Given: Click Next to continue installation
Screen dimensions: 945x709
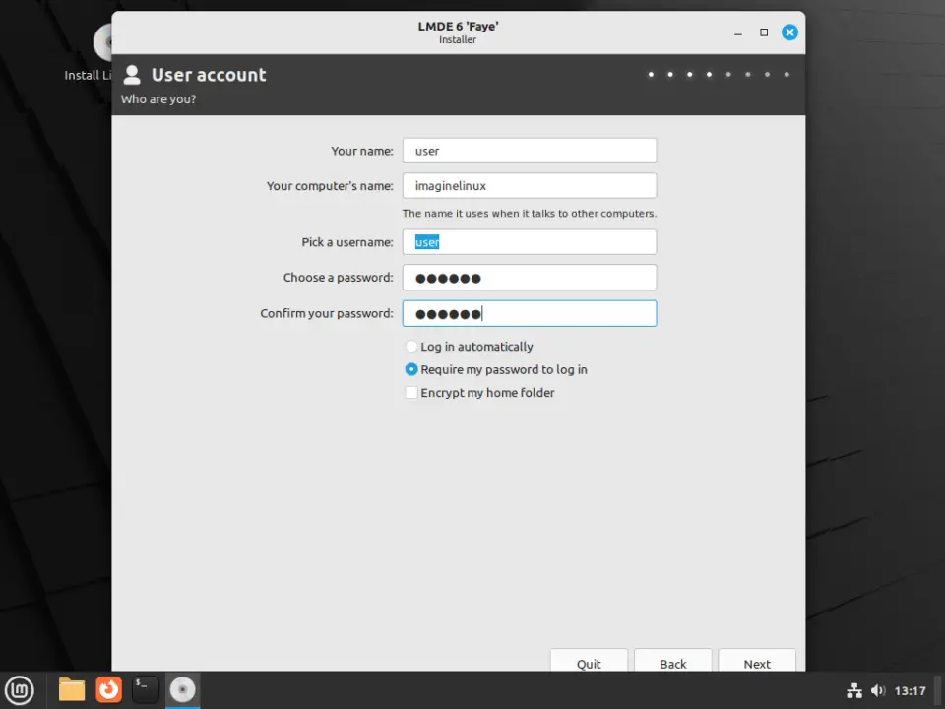Looking at the screenshot, I should [x=756, y=663].
